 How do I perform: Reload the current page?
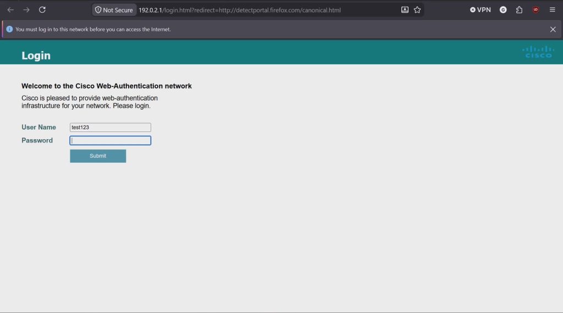[x=42, y=10]
